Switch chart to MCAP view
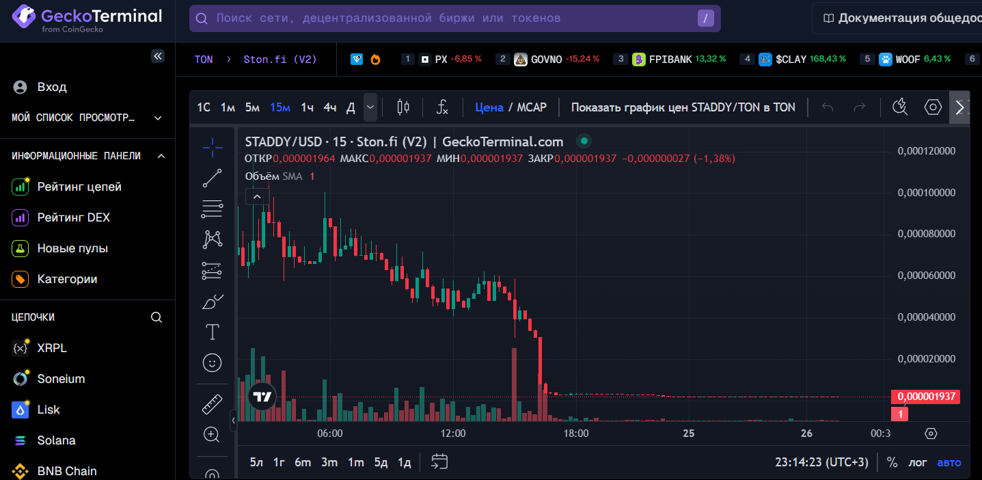Screen dimensions: 982x480 [x=532, y=107]
